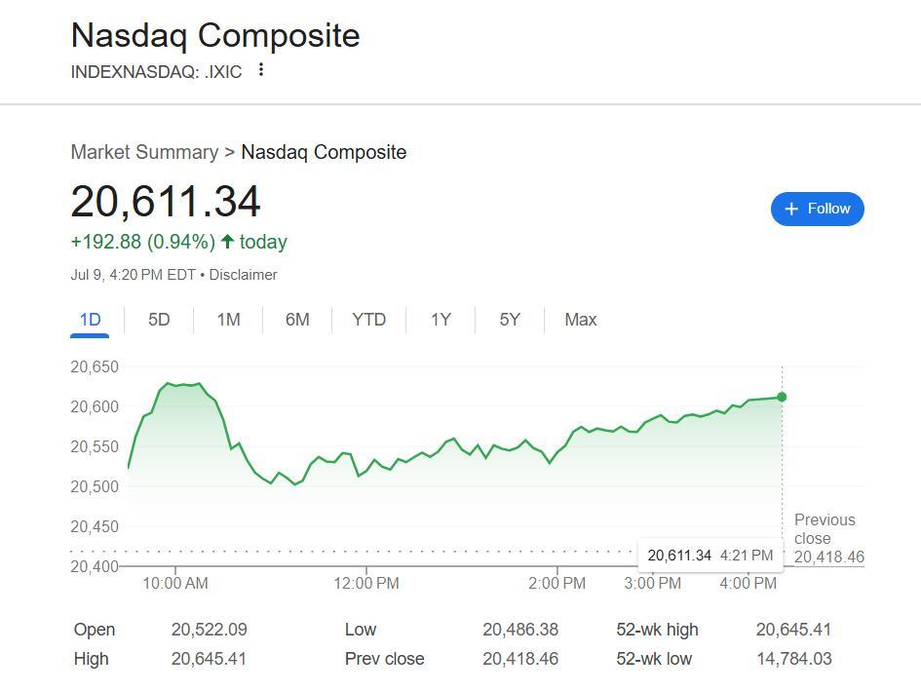The height and width of the screenshot is (692, 921).
Task: Go to Market Summary breadcrumb
Action: 144,152
